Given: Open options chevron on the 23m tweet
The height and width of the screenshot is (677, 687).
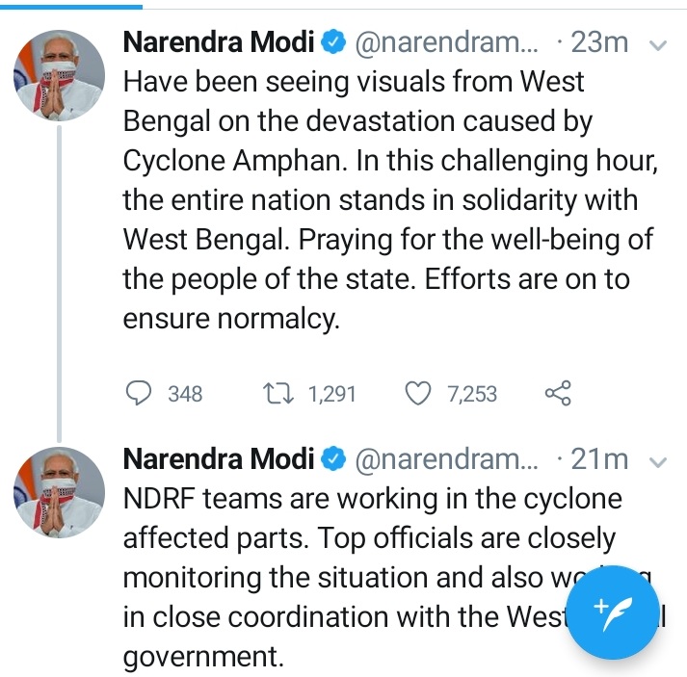Looking at the screenshot, I should (x=659, y=45).
